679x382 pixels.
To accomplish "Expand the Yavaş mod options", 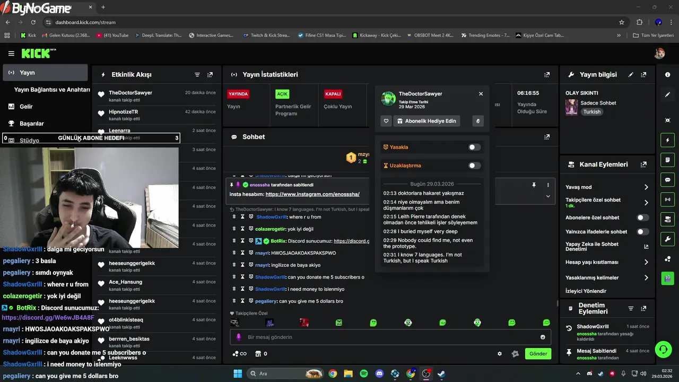I will pyautogui.click(x=646, y=187).
